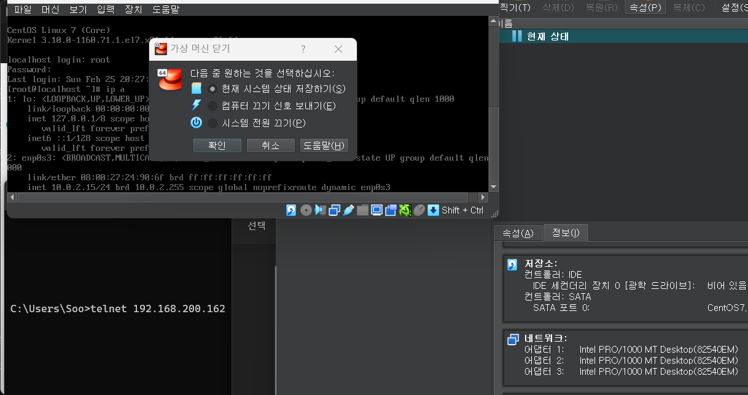
Task: Click the Shift + Ctrl host key label
Action: click(462, 210)
